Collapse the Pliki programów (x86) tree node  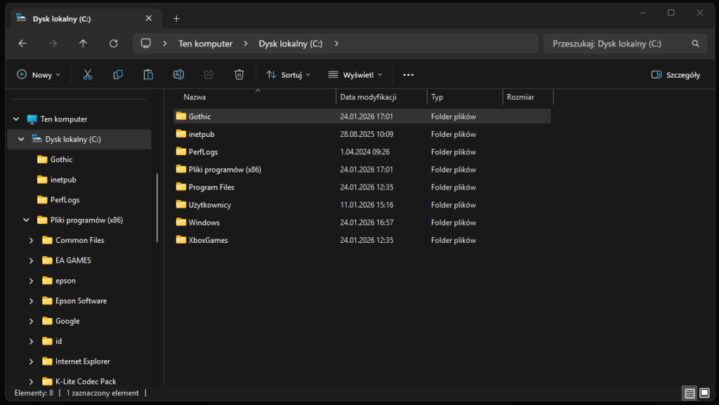26,220
